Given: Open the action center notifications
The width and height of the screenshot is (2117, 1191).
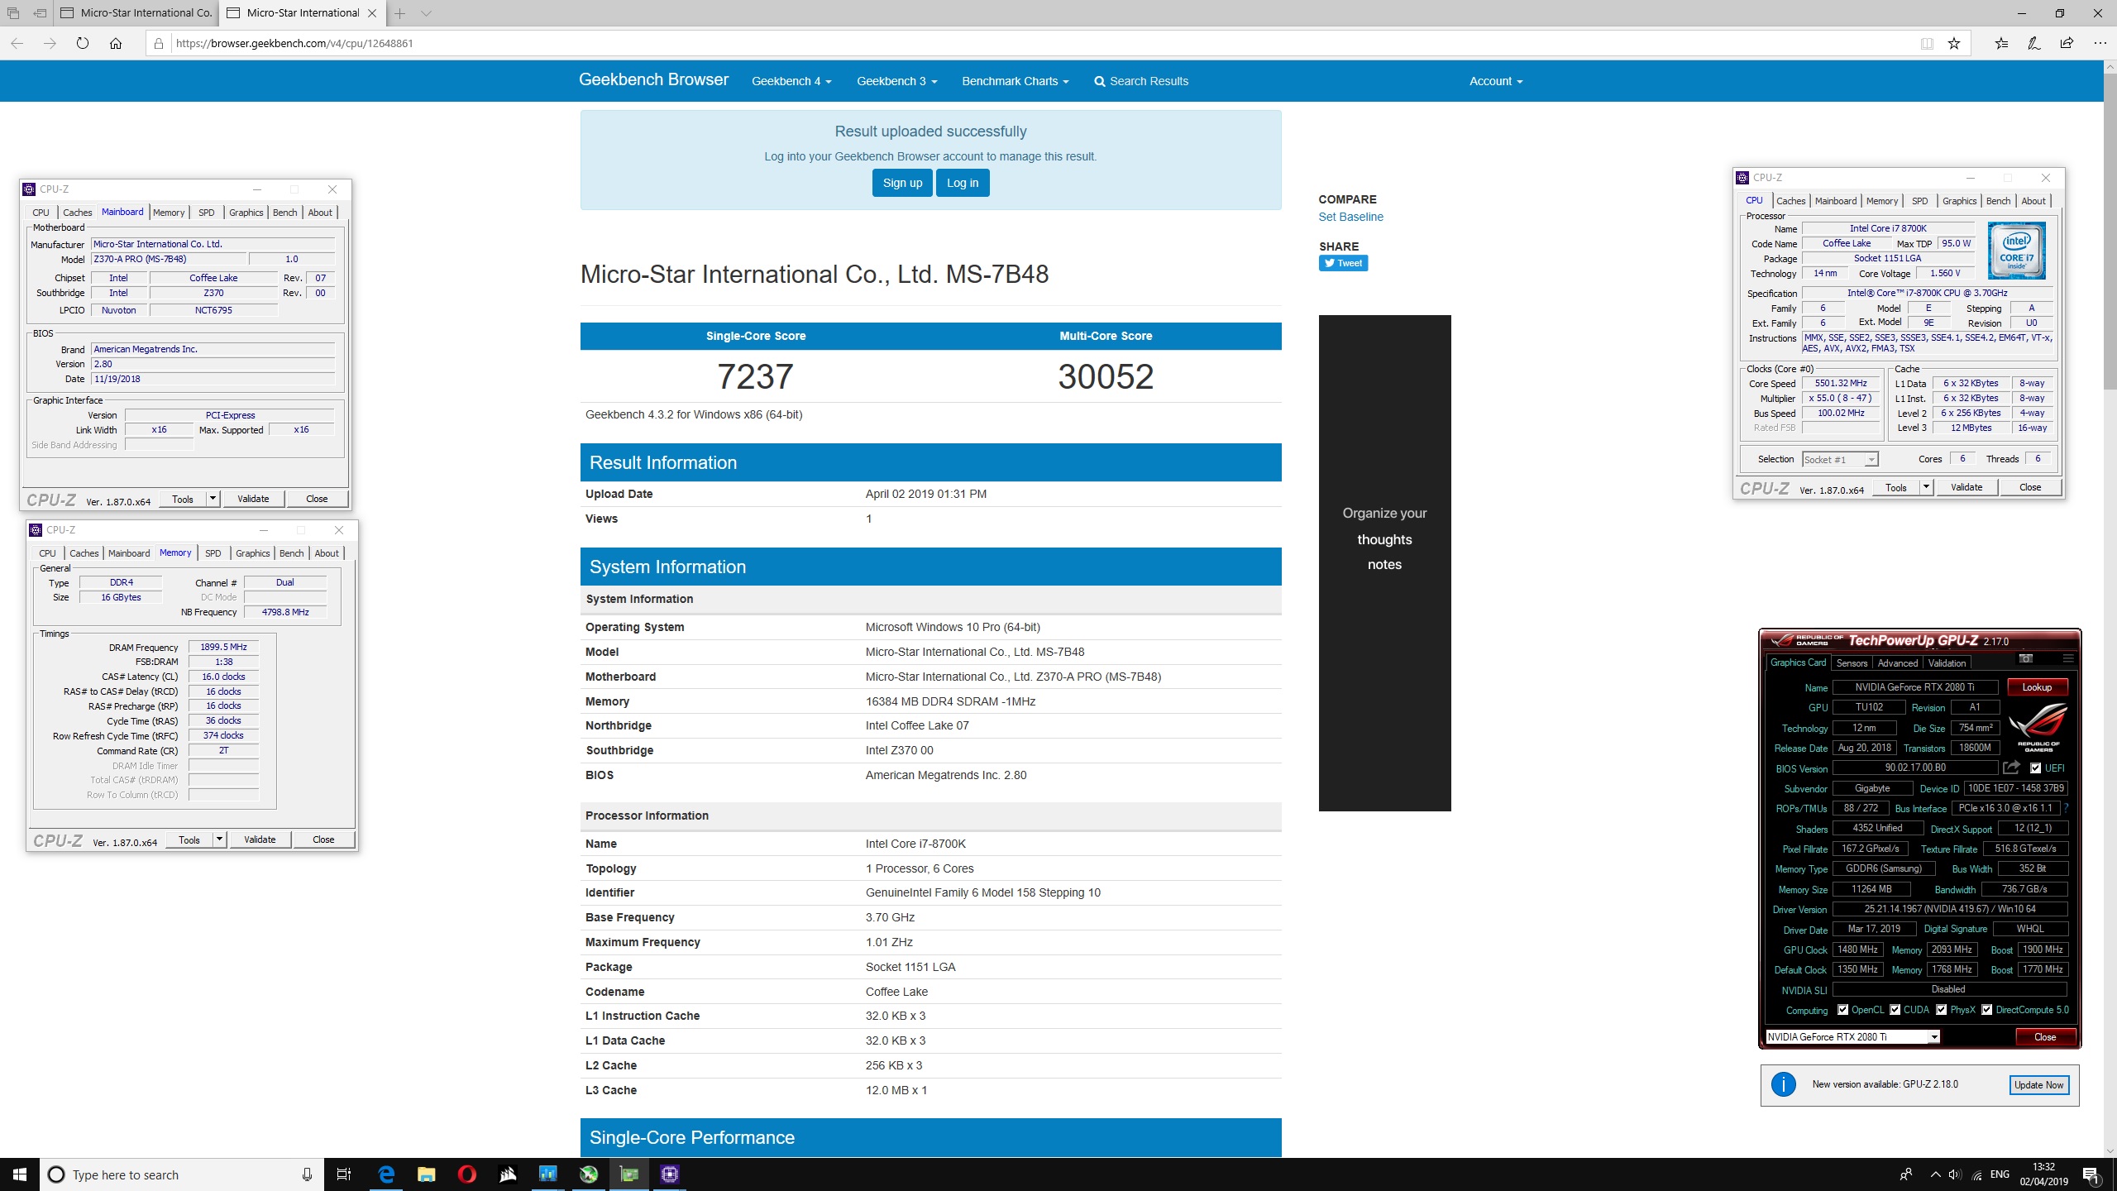Looking at the screenshot, I should click(2091, 1174).
